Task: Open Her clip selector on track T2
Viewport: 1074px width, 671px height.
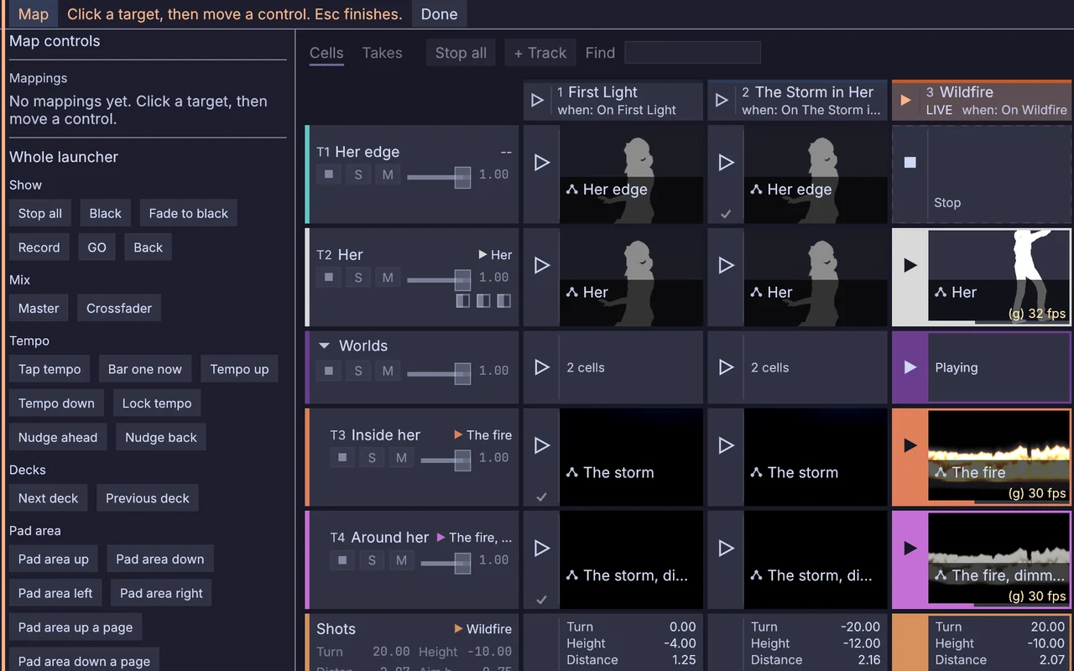Action: (495, 255)
